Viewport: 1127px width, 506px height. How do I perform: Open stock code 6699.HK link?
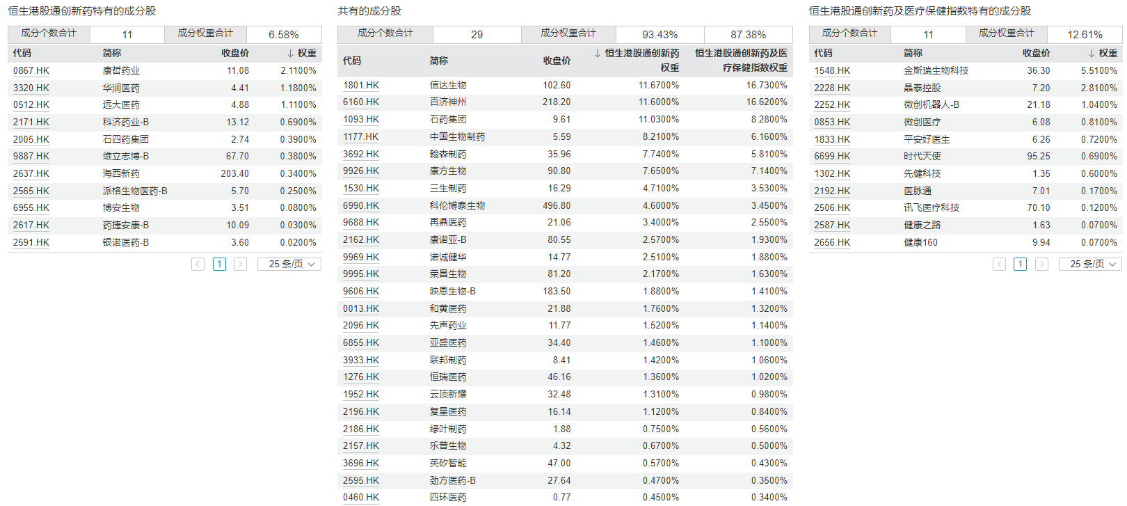[833, 157]
